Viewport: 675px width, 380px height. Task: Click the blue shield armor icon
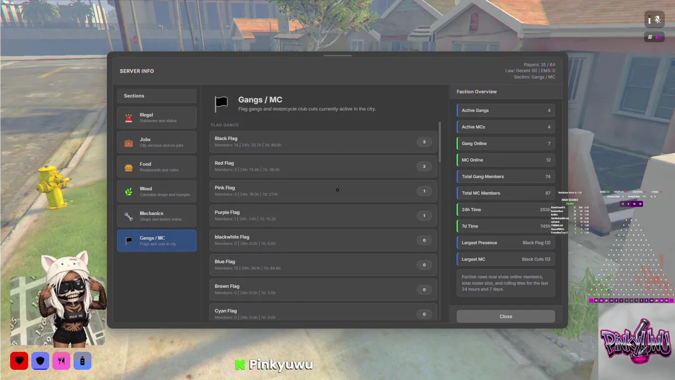tap(40, 361)
